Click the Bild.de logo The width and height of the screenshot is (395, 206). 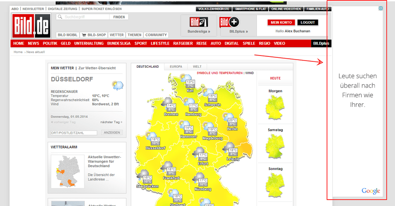pyautogui.click(x=31, y=26)
